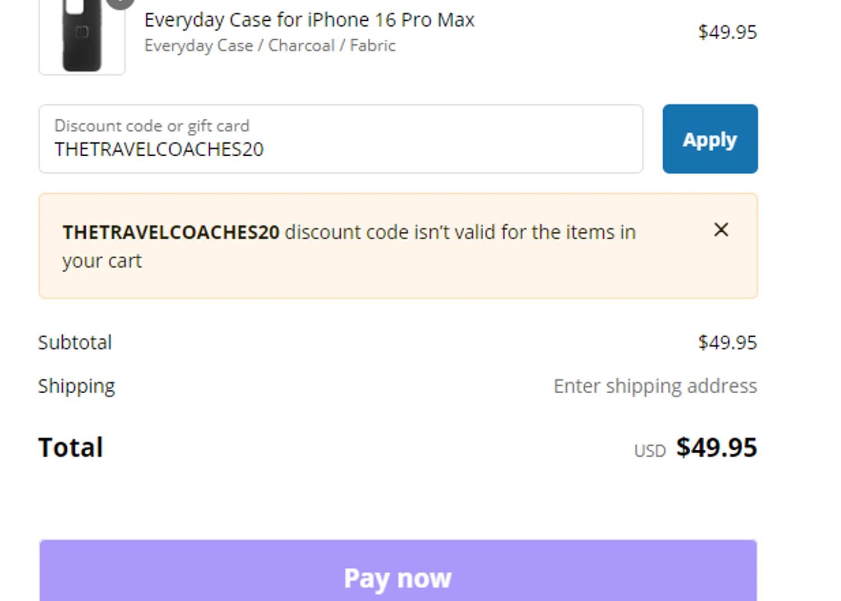
Task: Click the bold THETRAVELCOACHES20 code in the alert
Action: [171, 232]
